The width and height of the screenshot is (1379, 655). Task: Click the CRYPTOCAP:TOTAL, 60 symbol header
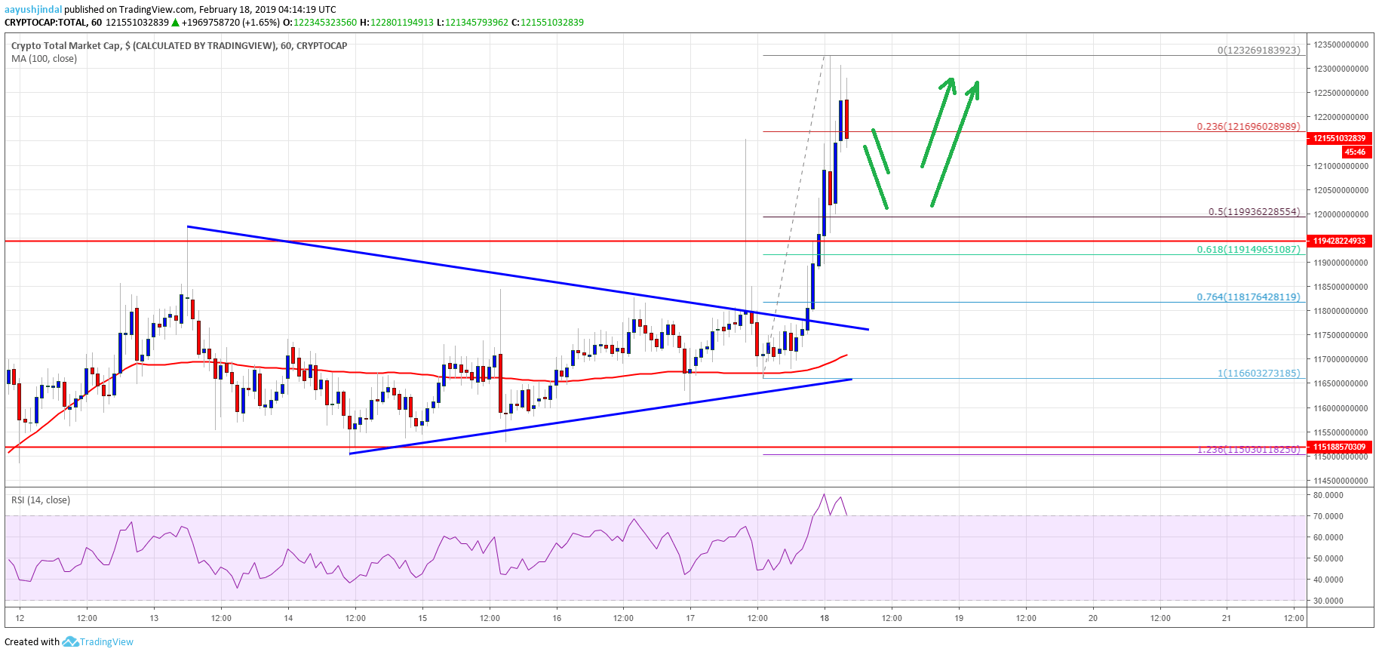54,22
